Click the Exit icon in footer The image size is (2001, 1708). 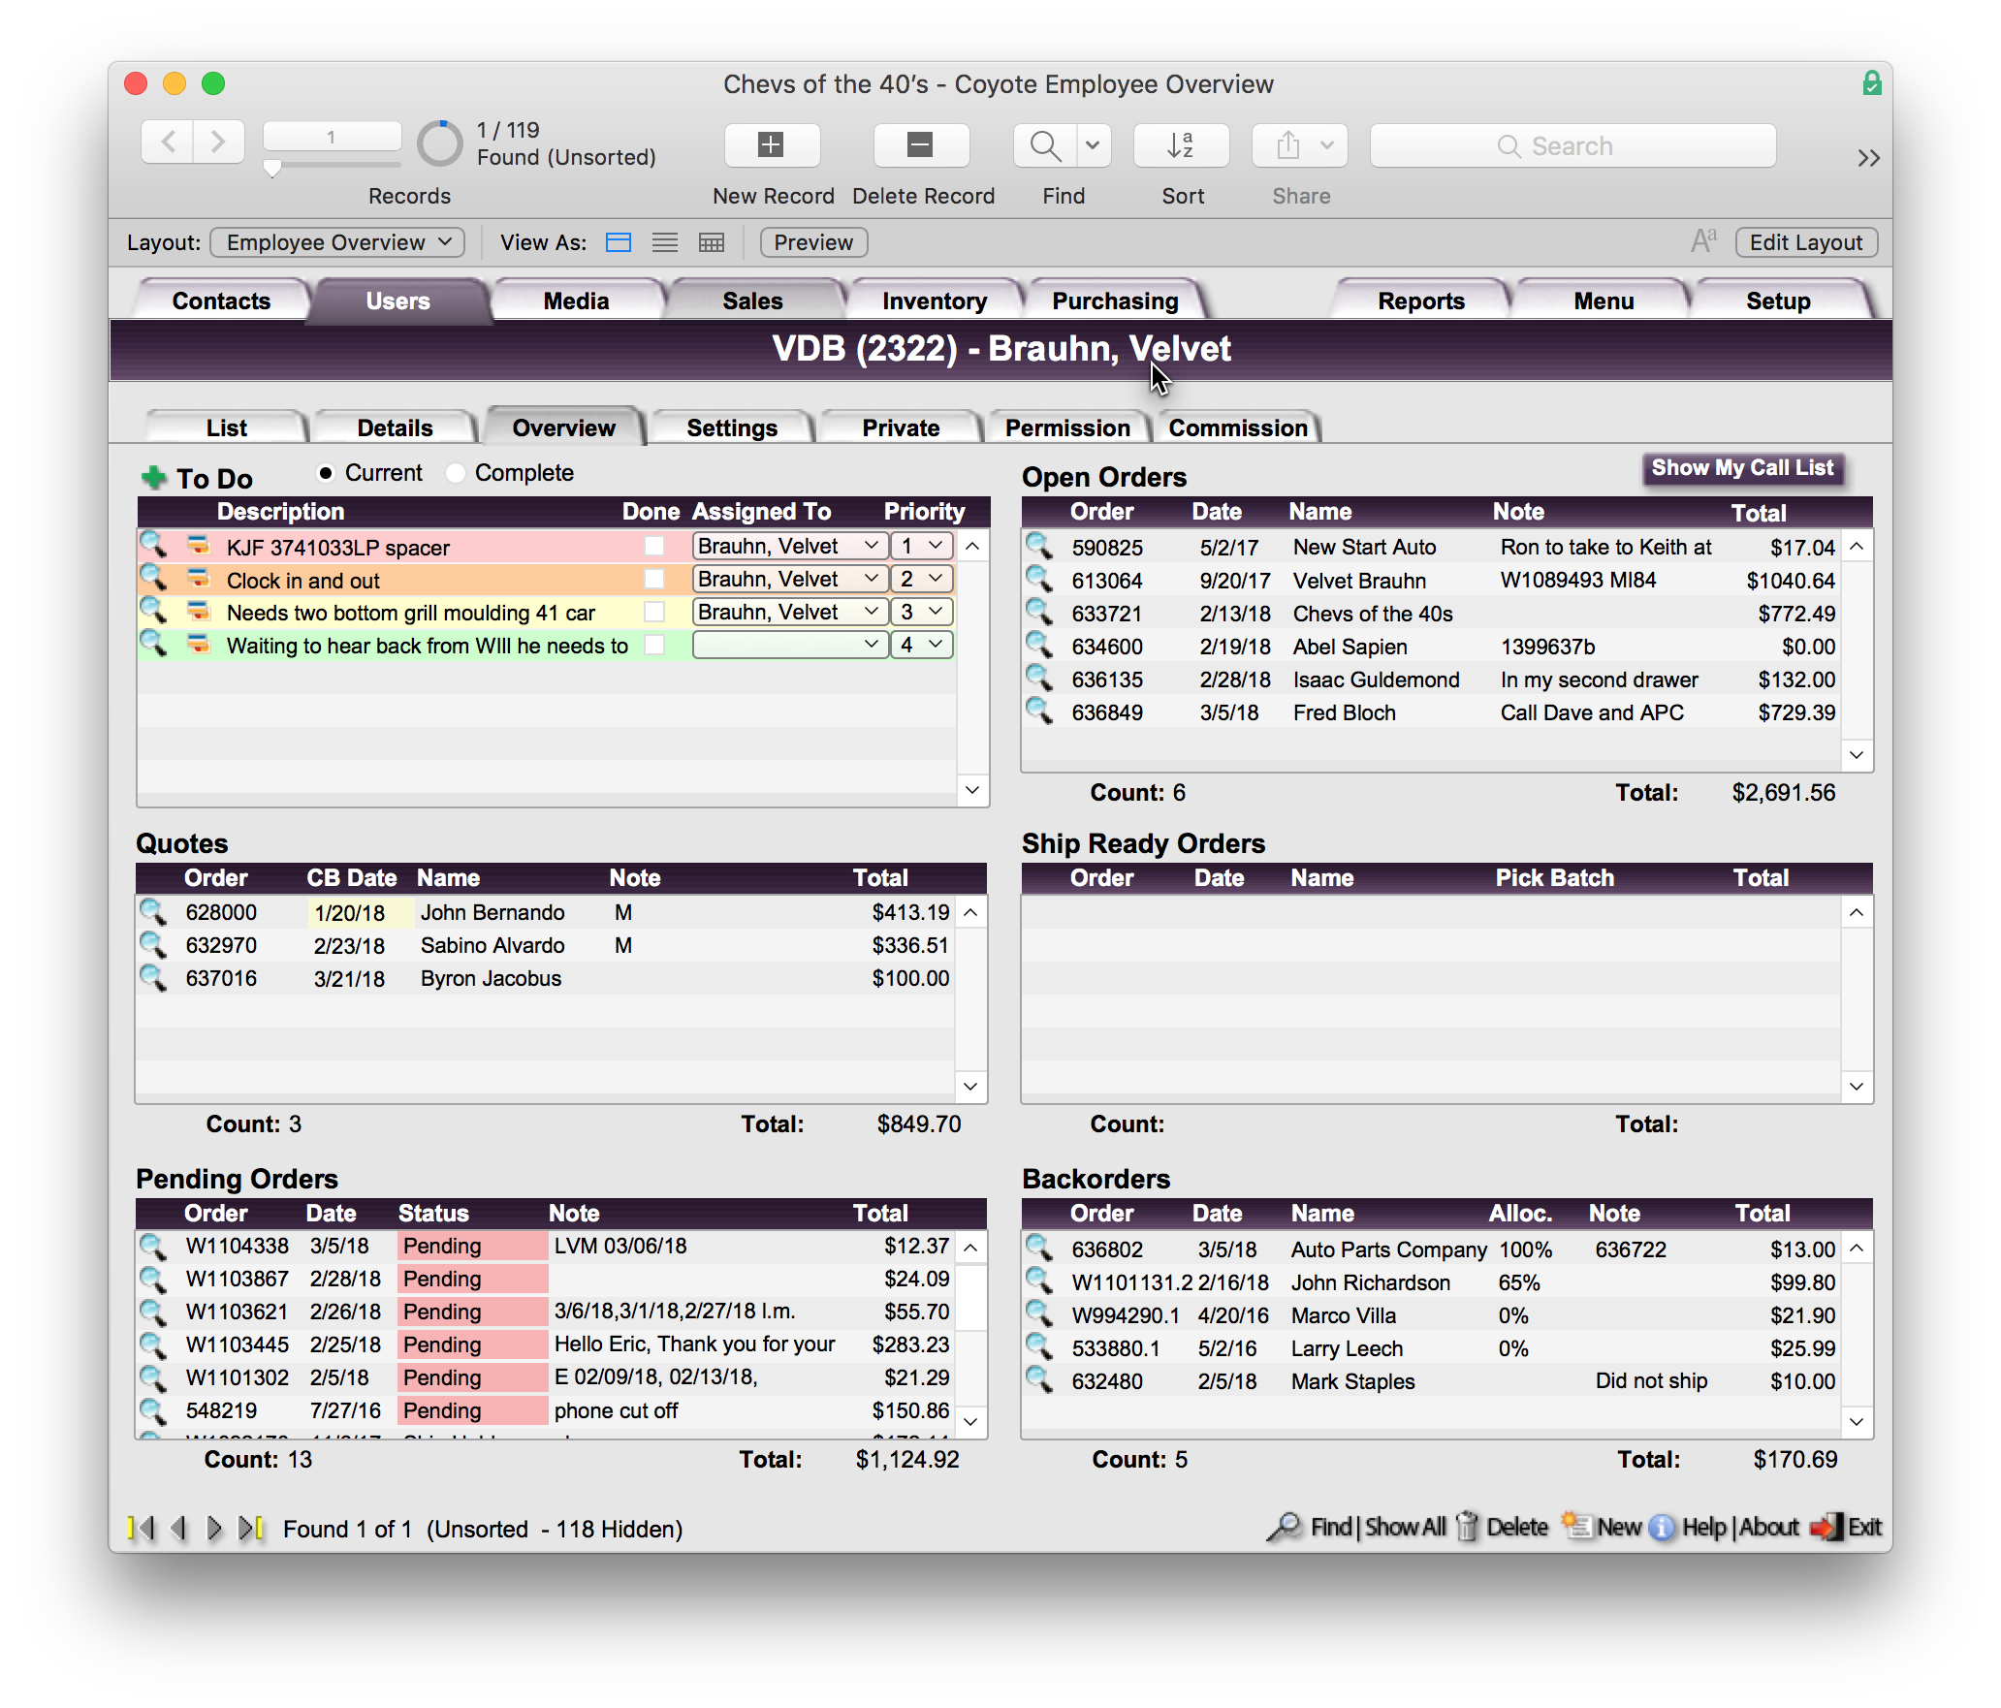(1826, 1527)
